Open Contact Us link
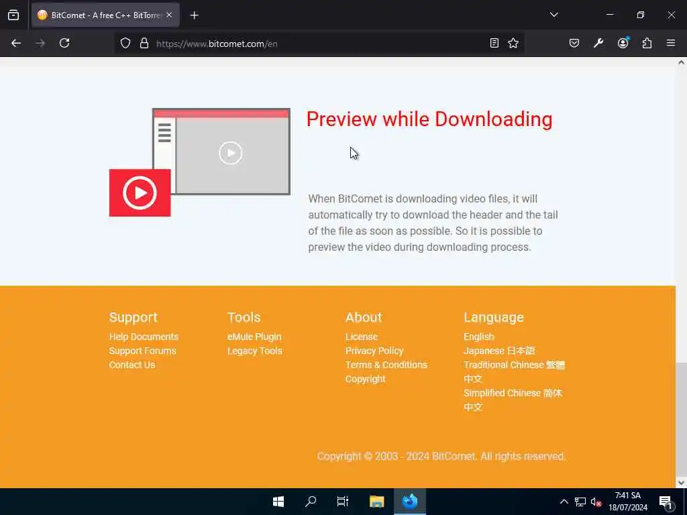Screen dimensions: 687x515 pyautogui.click(x=132, y=365)
